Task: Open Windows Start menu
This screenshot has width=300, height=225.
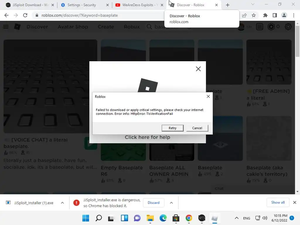Action: pyautogui.click(x=86, y=218)
